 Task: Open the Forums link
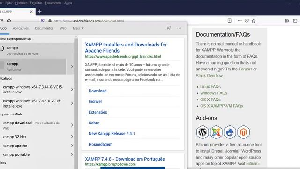pos(245,69)
